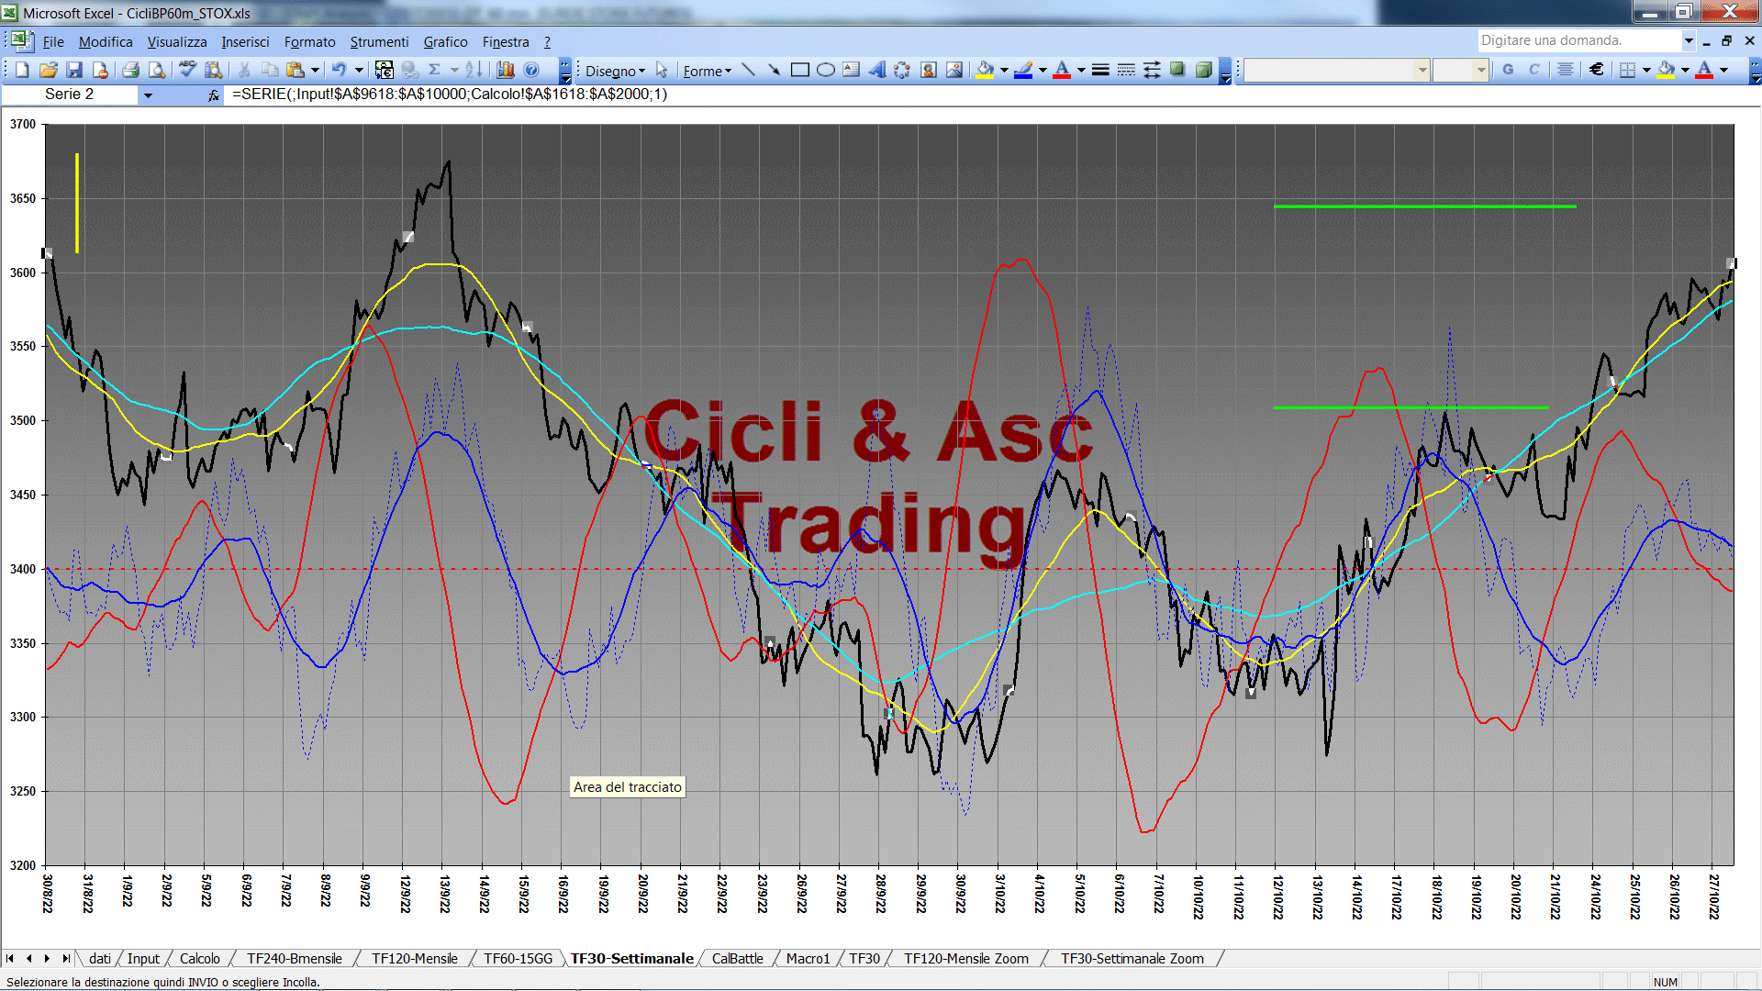
Task: Open the Forme shapes dropdown
Action: tap(707, 71)
